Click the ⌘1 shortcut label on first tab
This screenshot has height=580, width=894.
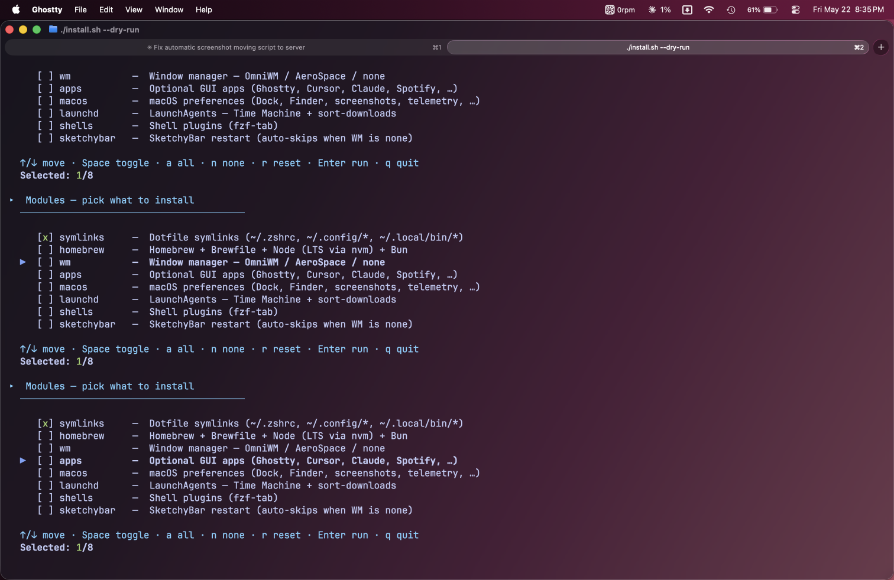[x=437, y=47]
